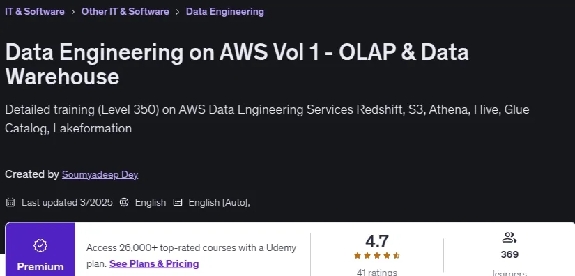This screenshot has height=276, width=575.
Task: Click the chevron after IT & Software
Action: click(x=73, y=12)
